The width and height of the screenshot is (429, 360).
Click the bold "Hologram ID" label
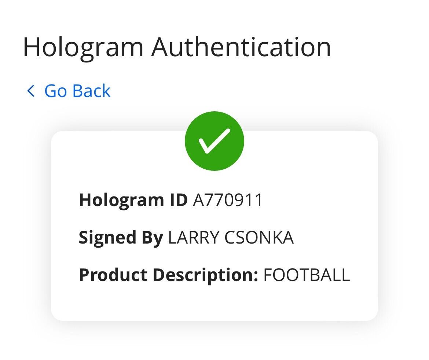(133, 200)
